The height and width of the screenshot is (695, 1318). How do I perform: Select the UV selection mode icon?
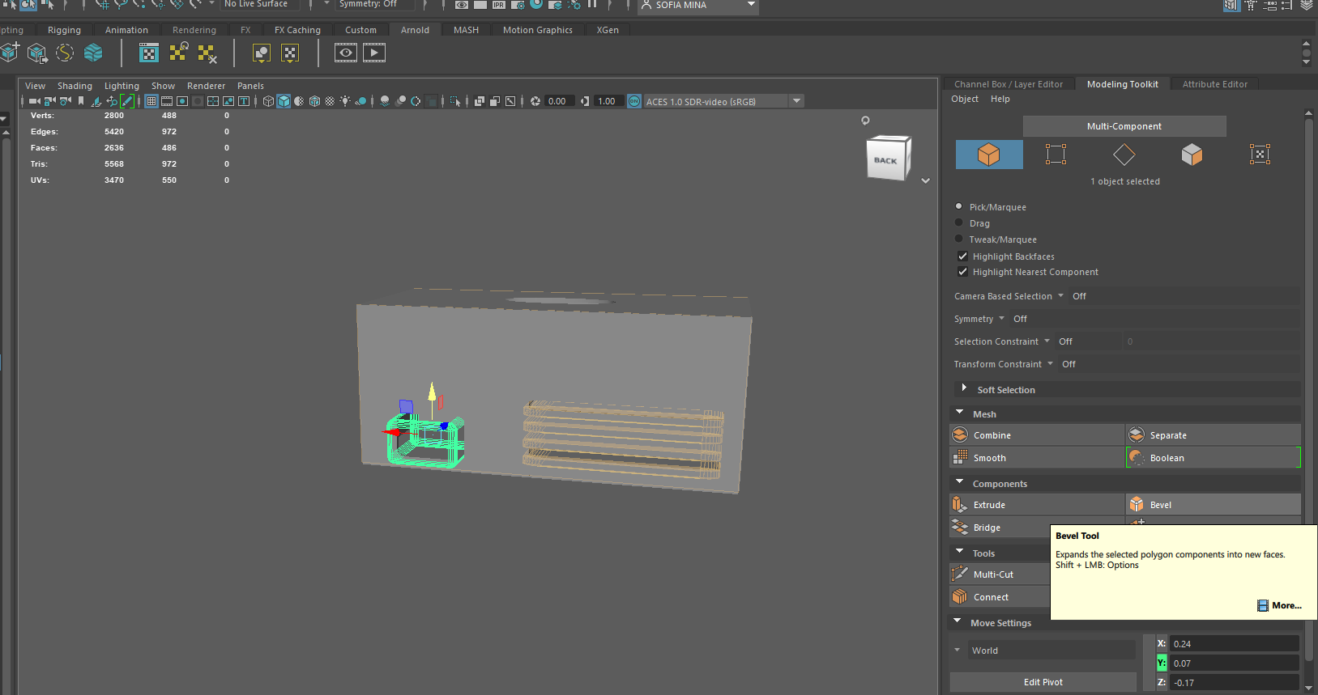(1260, 155)
